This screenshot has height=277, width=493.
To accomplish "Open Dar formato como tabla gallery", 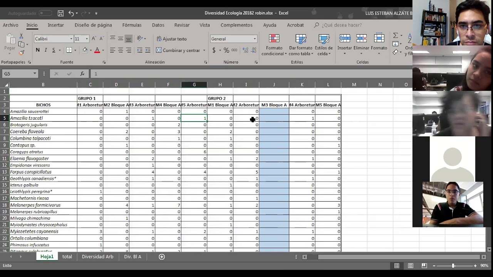I will coord(301,45).
